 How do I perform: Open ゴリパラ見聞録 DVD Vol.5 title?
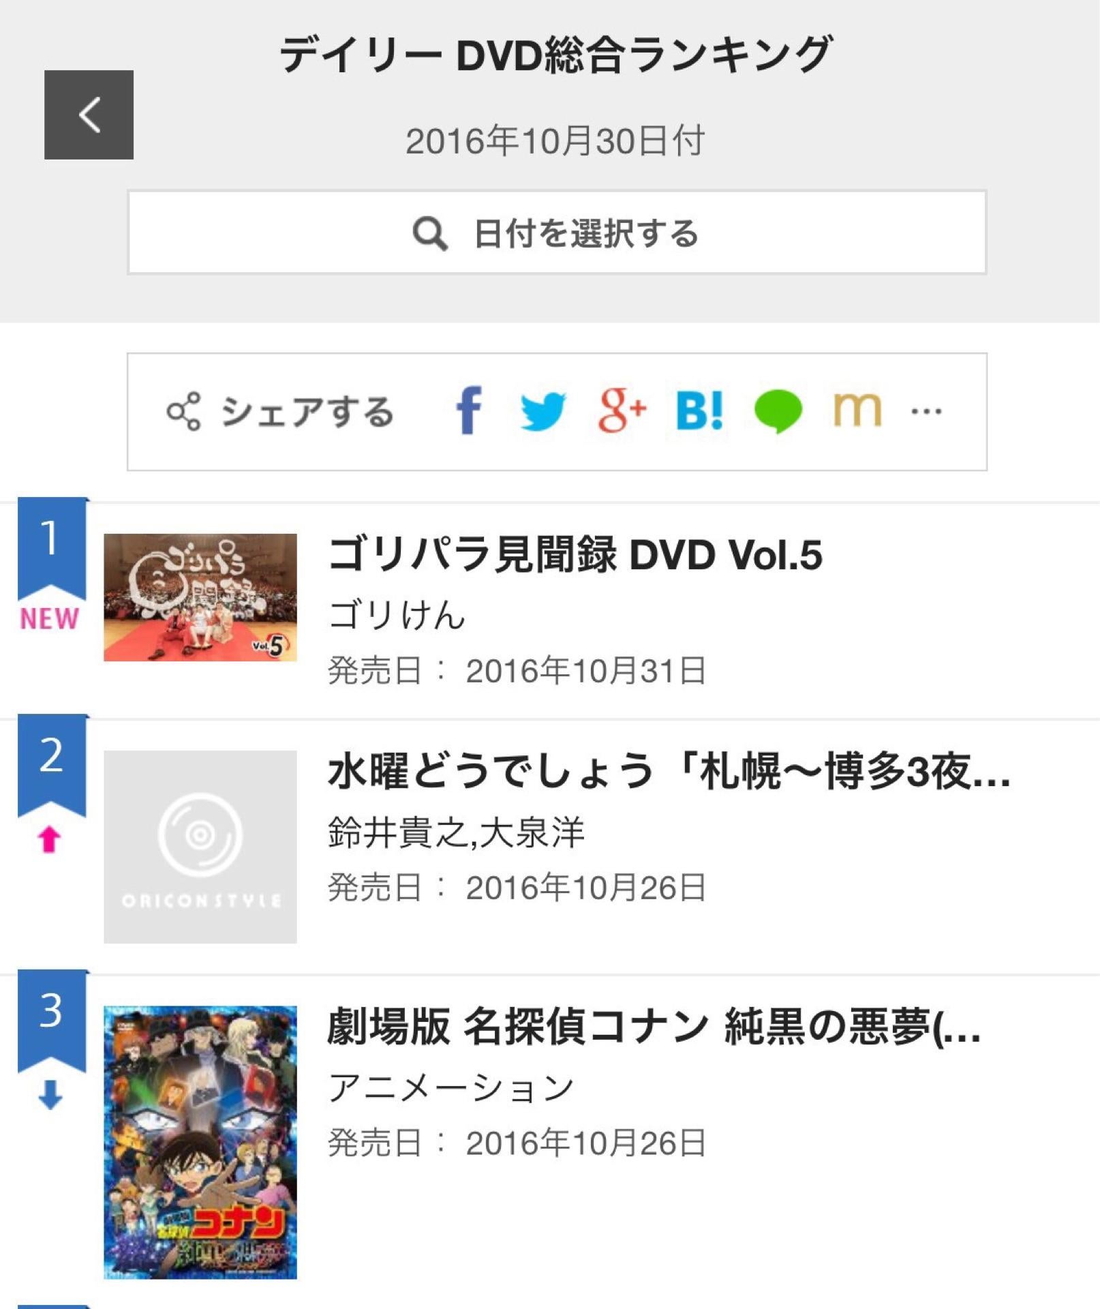coord(575,554)
